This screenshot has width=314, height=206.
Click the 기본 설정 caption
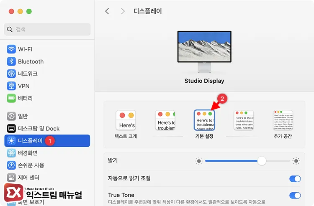[204, 136]
